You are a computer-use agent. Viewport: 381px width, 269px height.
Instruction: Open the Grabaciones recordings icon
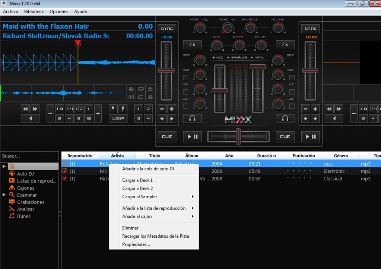coord(12,202)
